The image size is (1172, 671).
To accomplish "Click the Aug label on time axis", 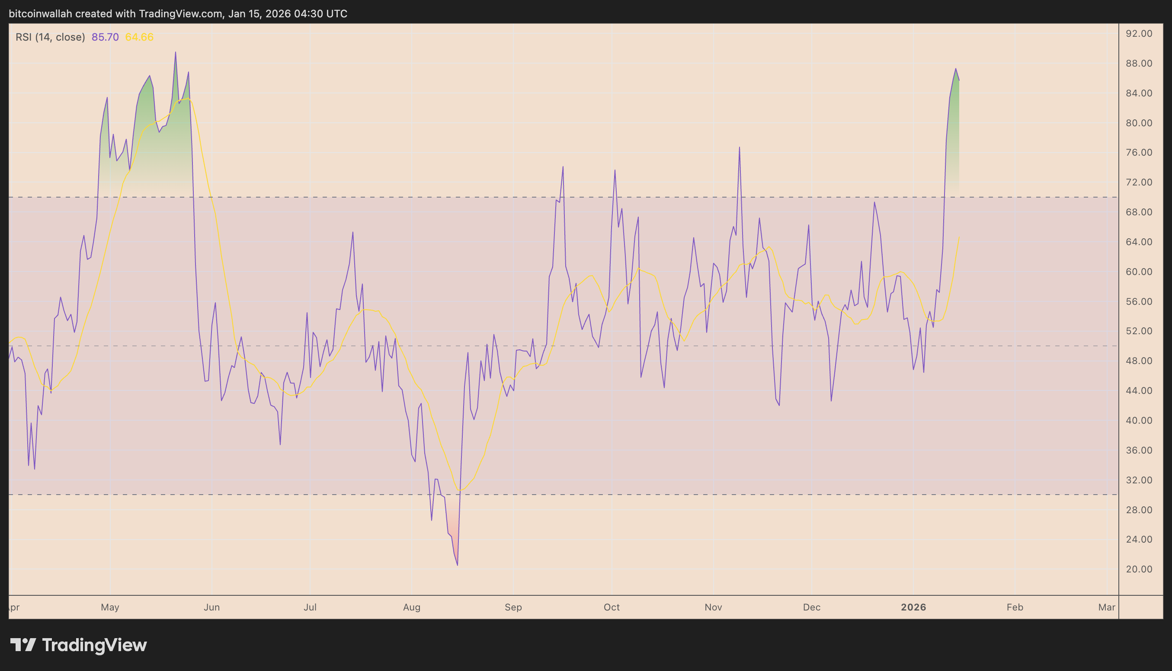I will tap(412, 607).
